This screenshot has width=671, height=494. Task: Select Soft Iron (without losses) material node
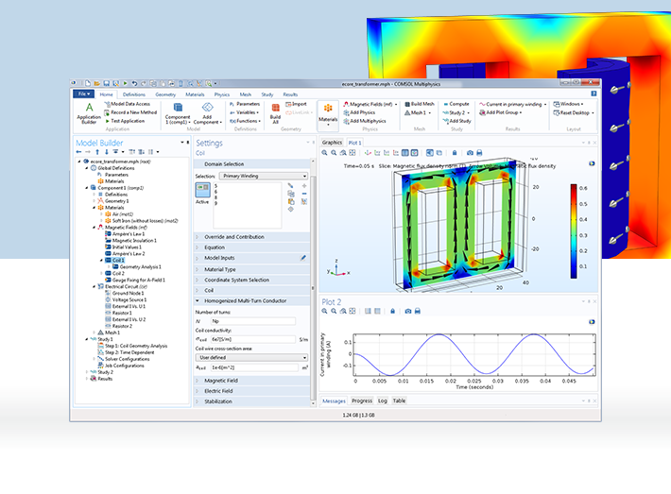point(141,221)
